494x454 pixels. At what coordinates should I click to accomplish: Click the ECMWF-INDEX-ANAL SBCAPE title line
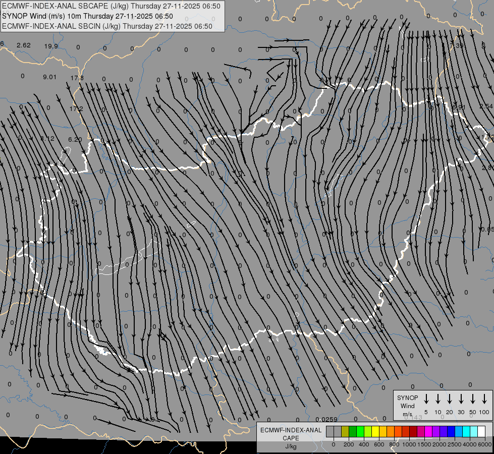111,6
